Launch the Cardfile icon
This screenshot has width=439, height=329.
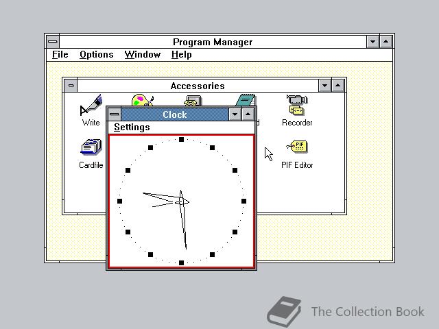91,147
